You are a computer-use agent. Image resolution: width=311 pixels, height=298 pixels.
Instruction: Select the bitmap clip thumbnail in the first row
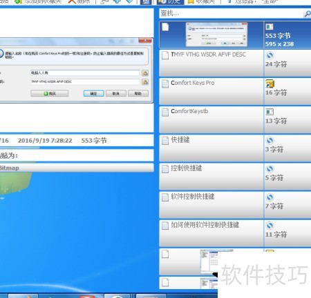[216, 34]
